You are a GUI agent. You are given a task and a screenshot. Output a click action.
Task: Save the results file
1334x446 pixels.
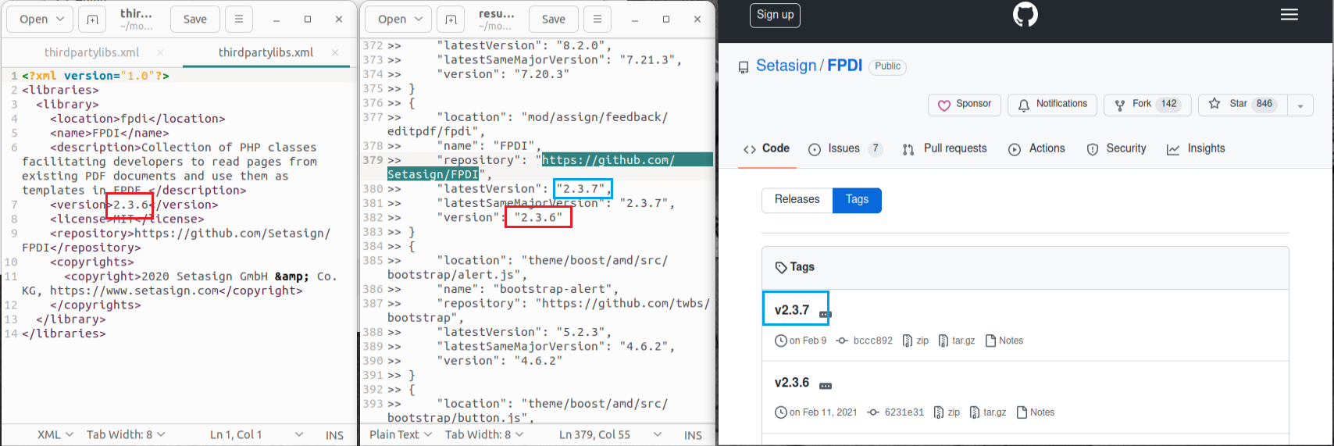coord(554,20)
